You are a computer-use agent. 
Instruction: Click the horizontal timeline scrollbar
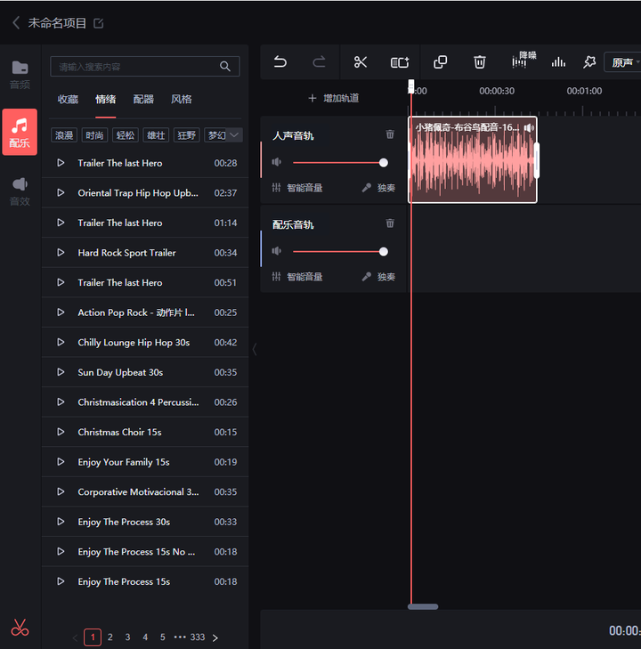point(423,607)
